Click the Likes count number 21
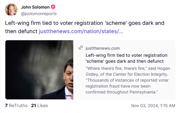 pos(34,106)
